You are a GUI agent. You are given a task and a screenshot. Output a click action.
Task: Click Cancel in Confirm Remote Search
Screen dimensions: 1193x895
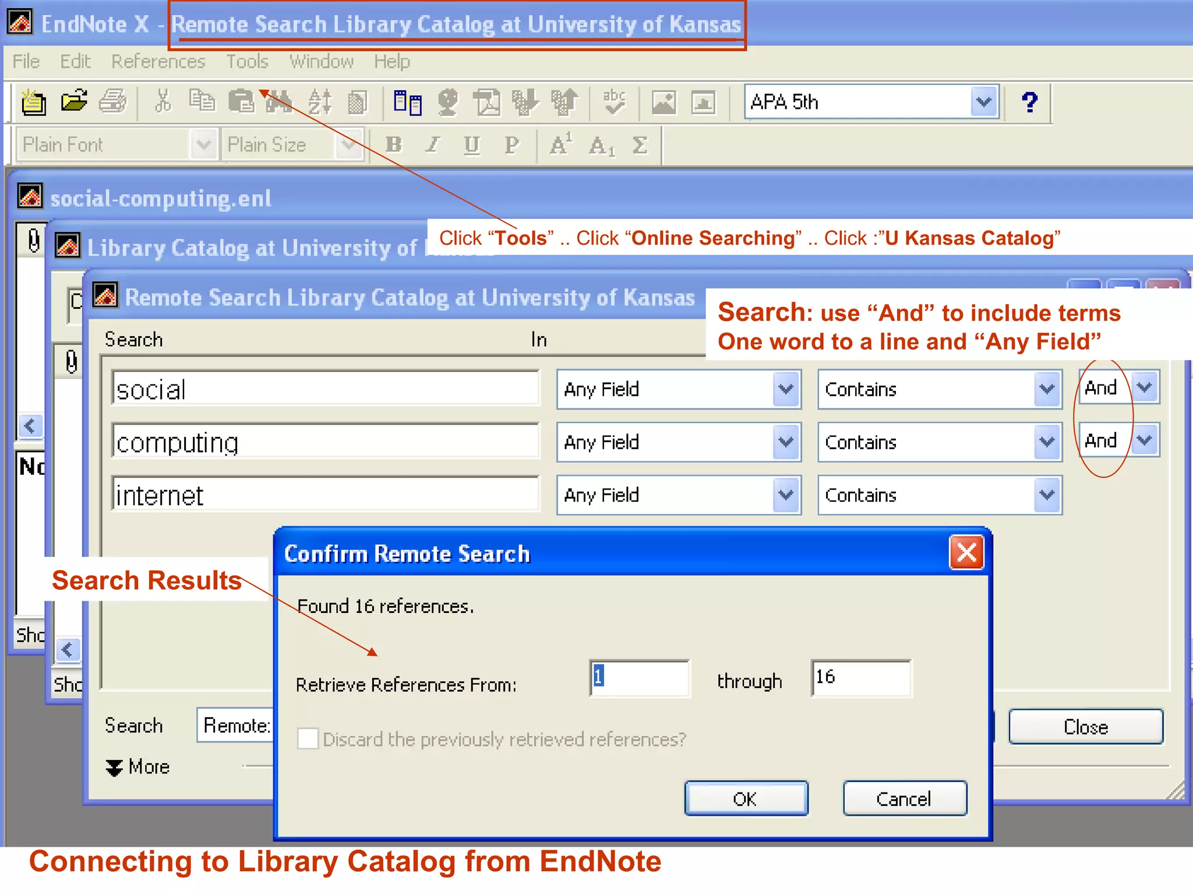click(904, 798)
